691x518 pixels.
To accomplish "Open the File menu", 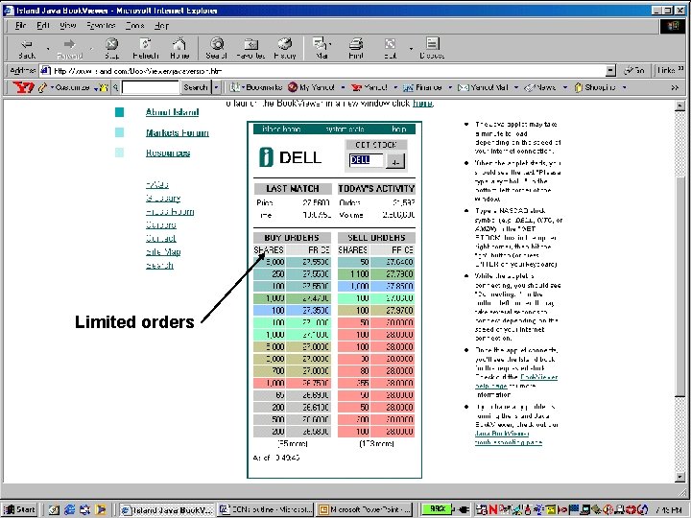I will 20,26.
